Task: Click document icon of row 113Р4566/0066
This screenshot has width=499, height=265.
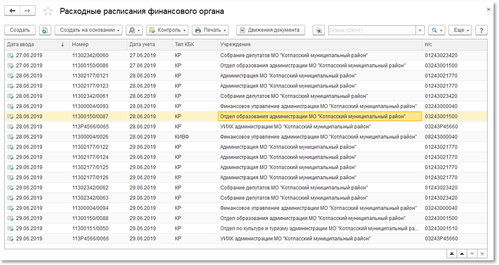Action: 11,239
